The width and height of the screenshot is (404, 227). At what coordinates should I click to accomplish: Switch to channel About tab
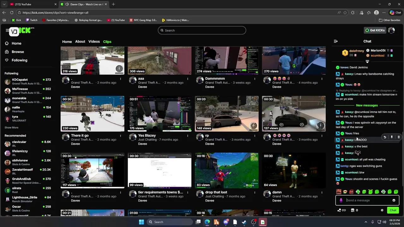pyautogui.click(x=80, y=42)
